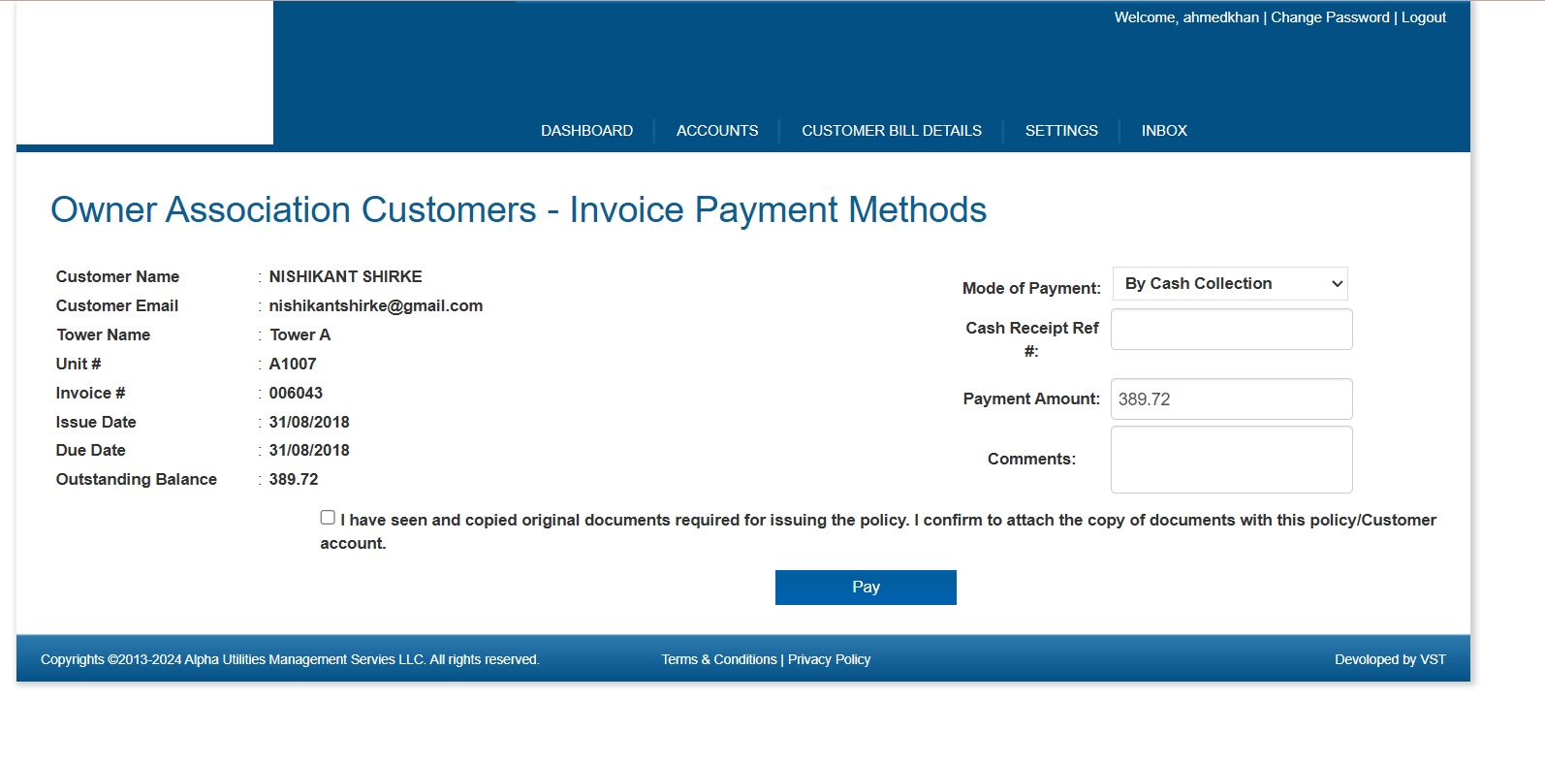Screen dimensions: 1545x764
Task: Go to the Dashboard menu
Action: [x=586, y=131]
